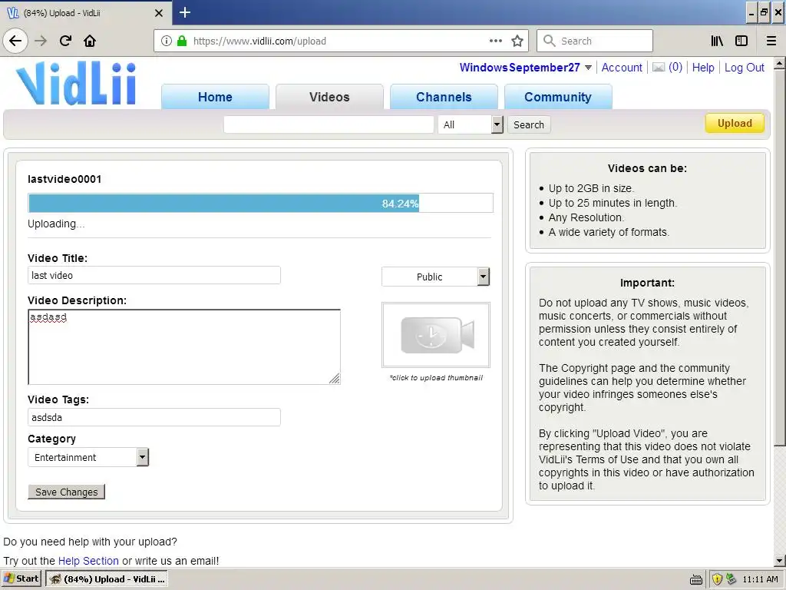This screenshot has height=590, width=786.
Task: Click the VidLii logo
Action: 76,83
